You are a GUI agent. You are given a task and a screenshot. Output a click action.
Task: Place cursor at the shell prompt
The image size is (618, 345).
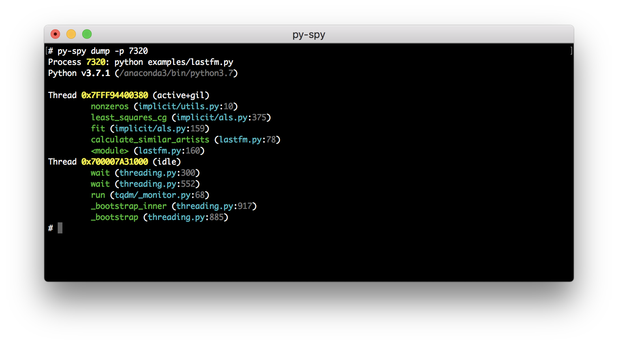click(60, 228)
